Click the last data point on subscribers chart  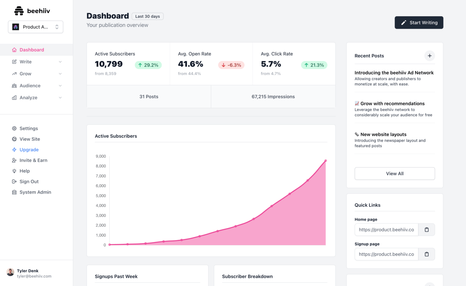[325, 161]
